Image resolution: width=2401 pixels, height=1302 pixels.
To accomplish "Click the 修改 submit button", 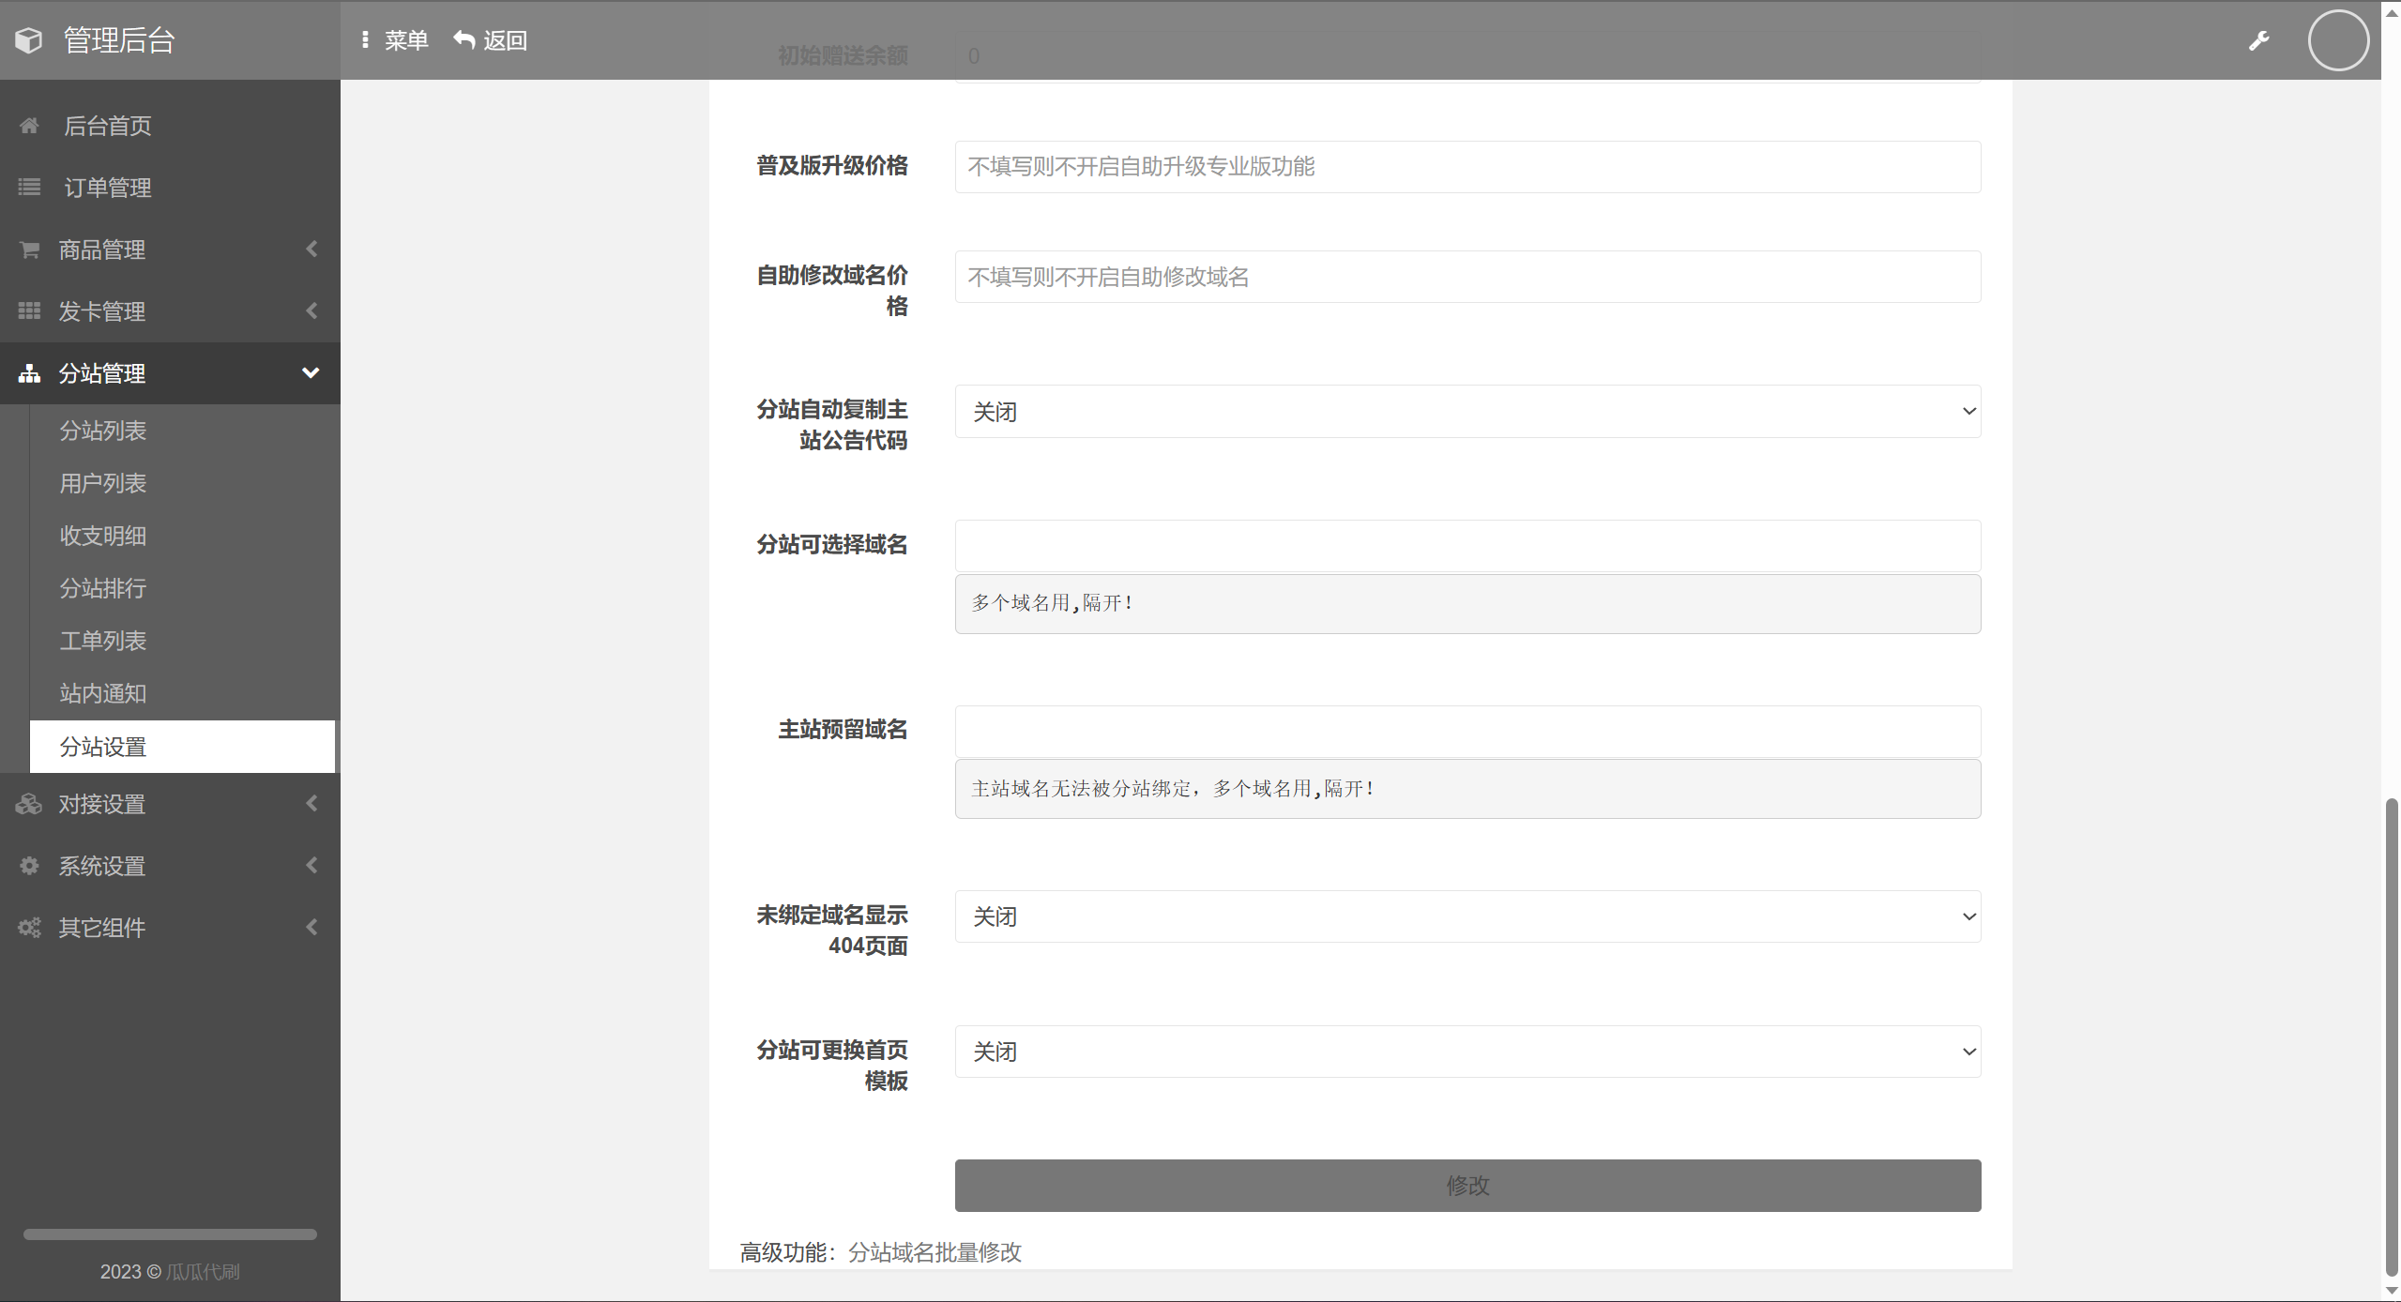I will [x=1466, y=1186].
